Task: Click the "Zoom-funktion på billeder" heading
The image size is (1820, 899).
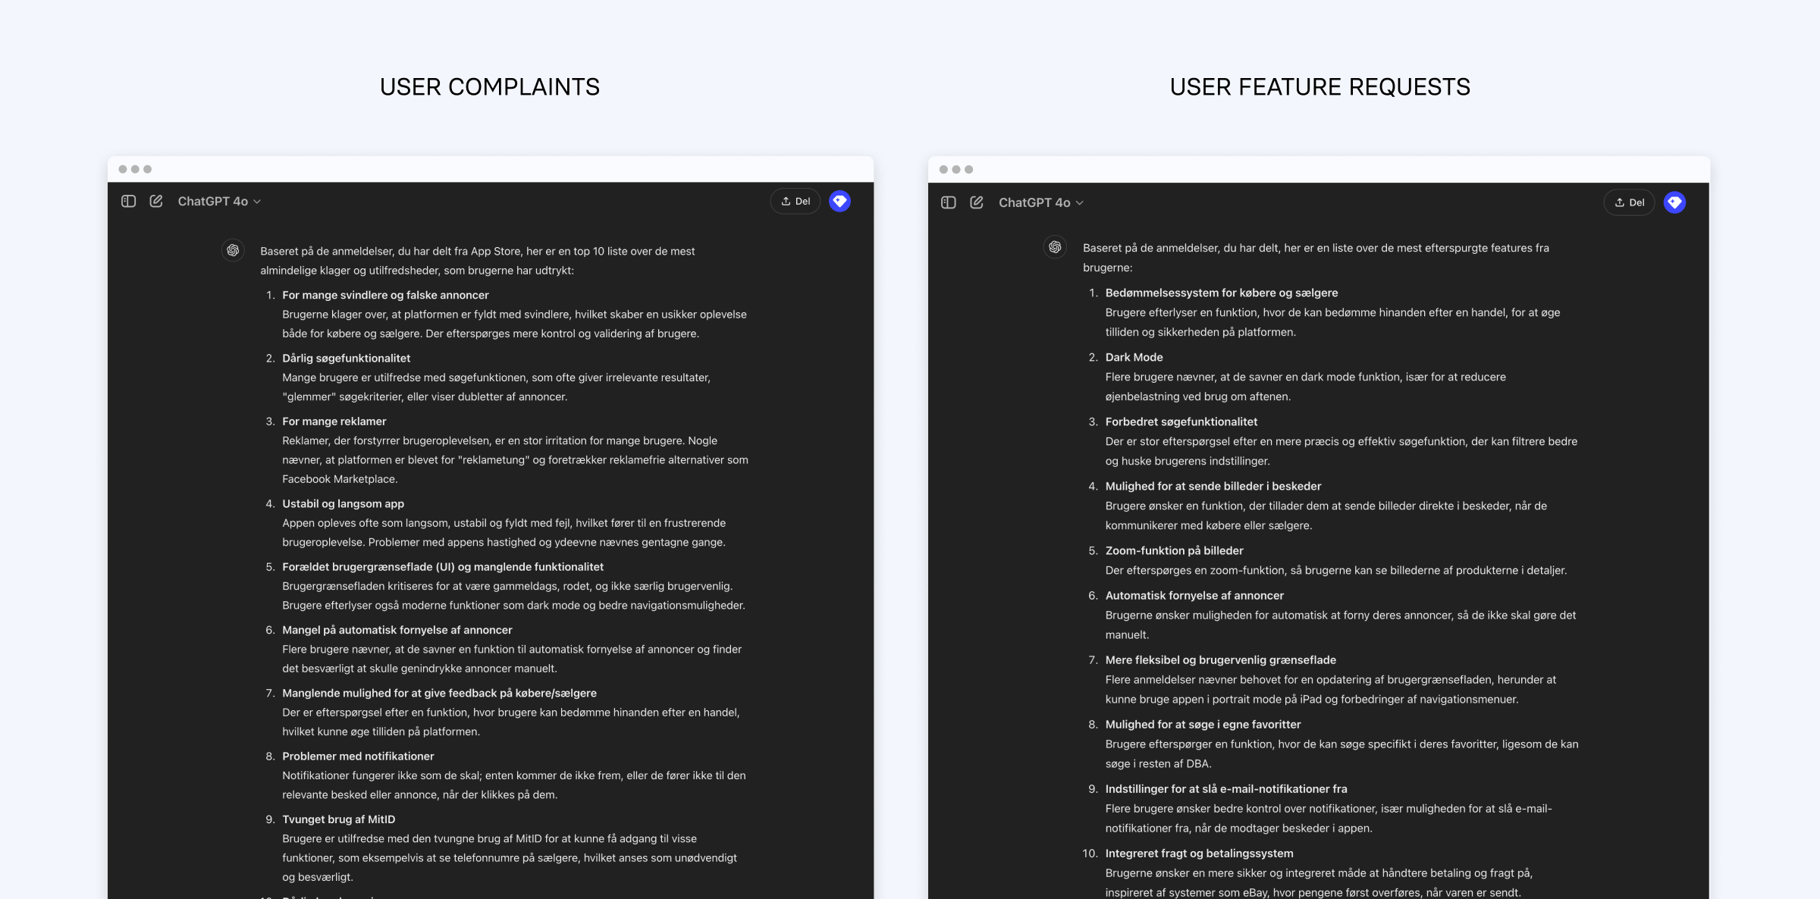Action: [x=1174, y=550]
